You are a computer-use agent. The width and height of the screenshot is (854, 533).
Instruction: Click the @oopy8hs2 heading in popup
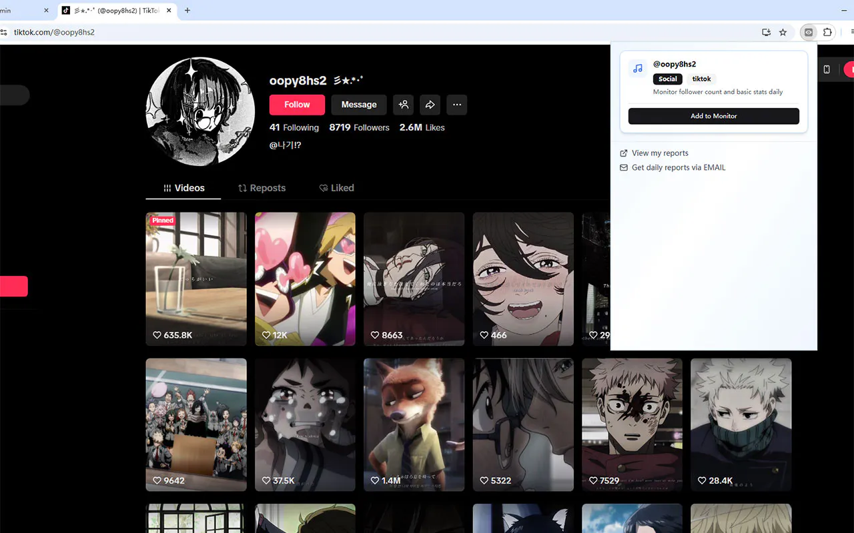point(675,64)
